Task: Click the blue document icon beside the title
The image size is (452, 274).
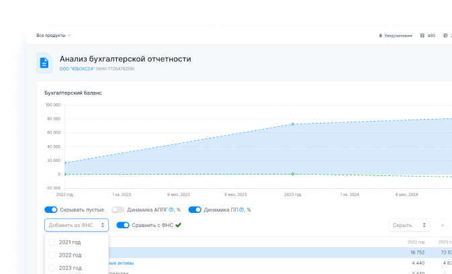Action: (44, 63)
